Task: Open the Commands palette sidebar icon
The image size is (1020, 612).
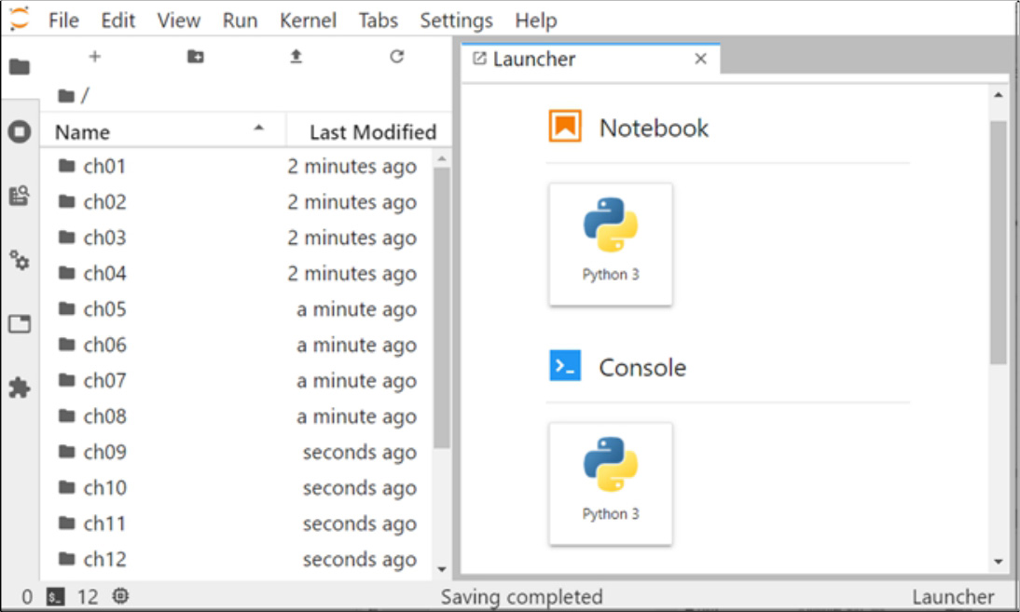Action: coord(20,196)
